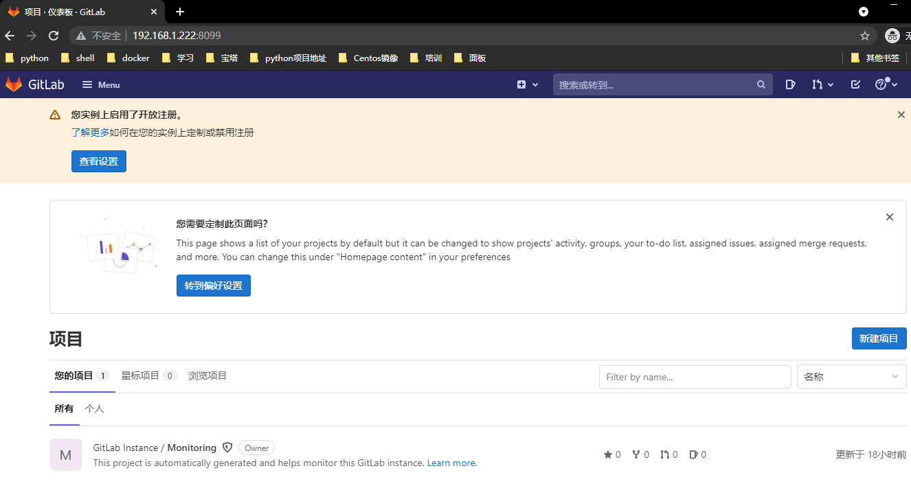Open the issues icon in top bar
The image size is (911, 497).
click(790, 84)
